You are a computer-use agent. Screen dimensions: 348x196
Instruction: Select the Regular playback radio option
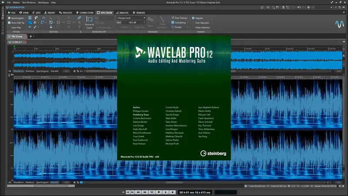tap(193, 18)
